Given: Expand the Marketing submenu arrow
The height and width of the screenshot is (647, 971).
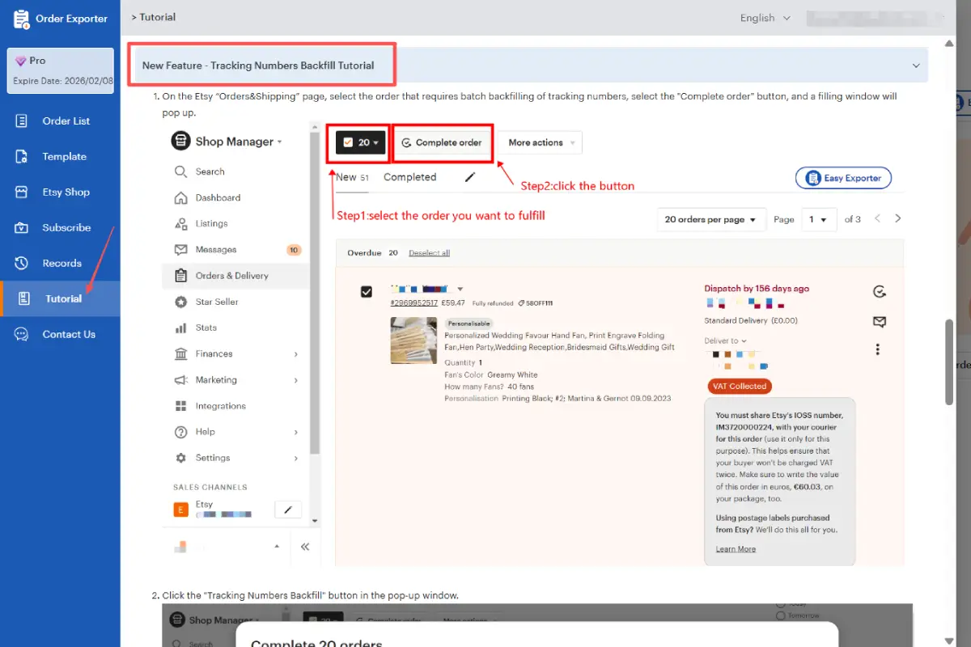Looking at the screenshot, I should 296,380.
